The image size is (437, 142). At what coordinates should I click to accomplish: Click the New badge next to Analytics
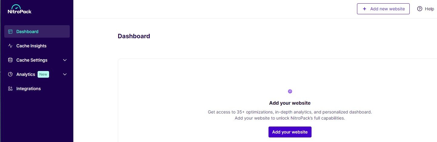point(43,74)
